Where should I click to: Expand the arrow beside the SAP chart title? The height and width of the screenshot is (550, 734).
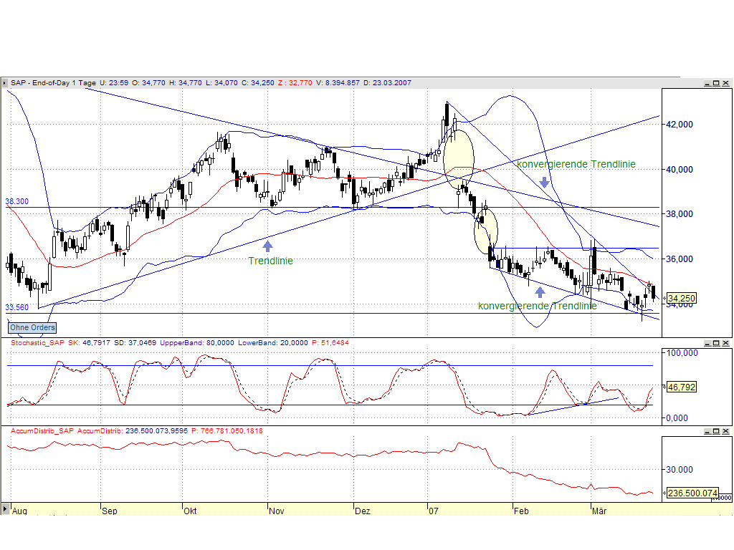click(6, 83)
